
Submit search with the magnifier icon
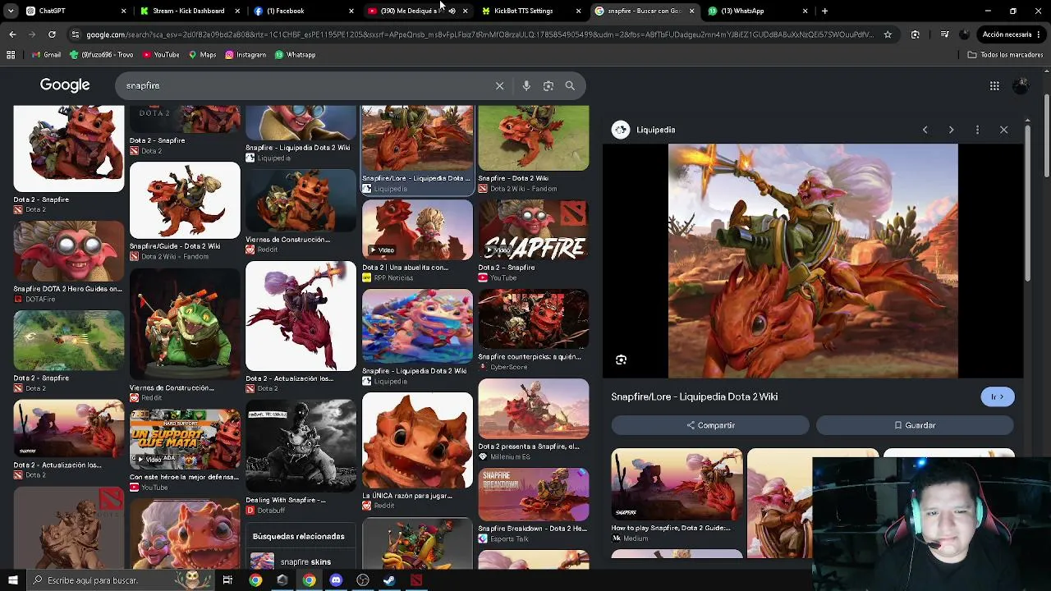tap(570, 85)
